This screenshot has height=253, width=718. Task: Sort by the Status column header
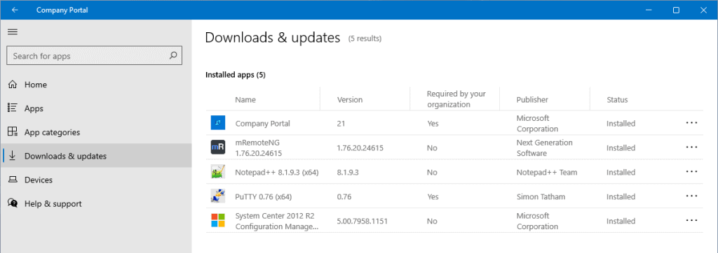pos(617,99)
